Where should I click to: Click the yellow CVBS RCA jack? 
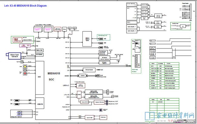point(25,67)
